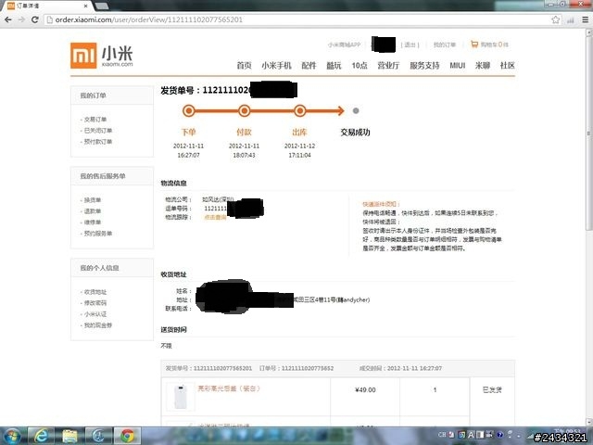Click the Chrome forward arrow
593x445 pixels.
[x=21, y=19]
